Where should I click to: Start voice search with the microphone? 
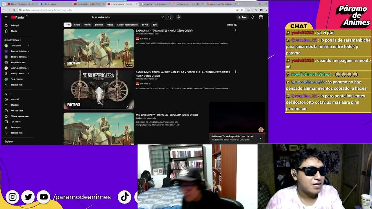click(x=178, y=17)
